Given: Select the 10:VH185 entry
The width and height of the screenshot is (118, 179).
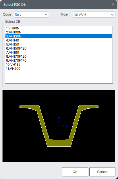Looking at the screenshot, I should [x=59, y=65].
